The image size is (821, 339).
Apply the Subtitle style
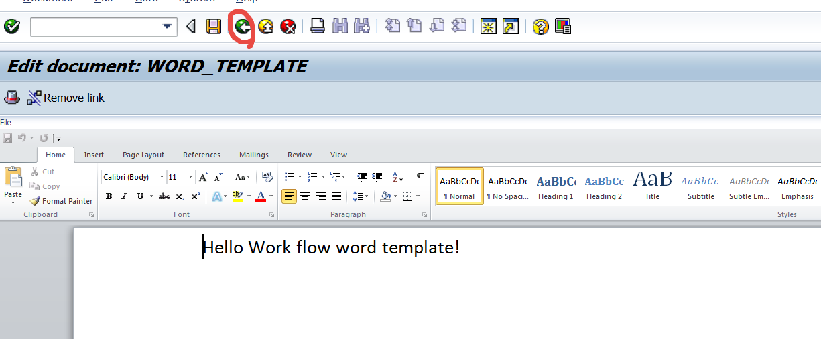coord(701,186)
